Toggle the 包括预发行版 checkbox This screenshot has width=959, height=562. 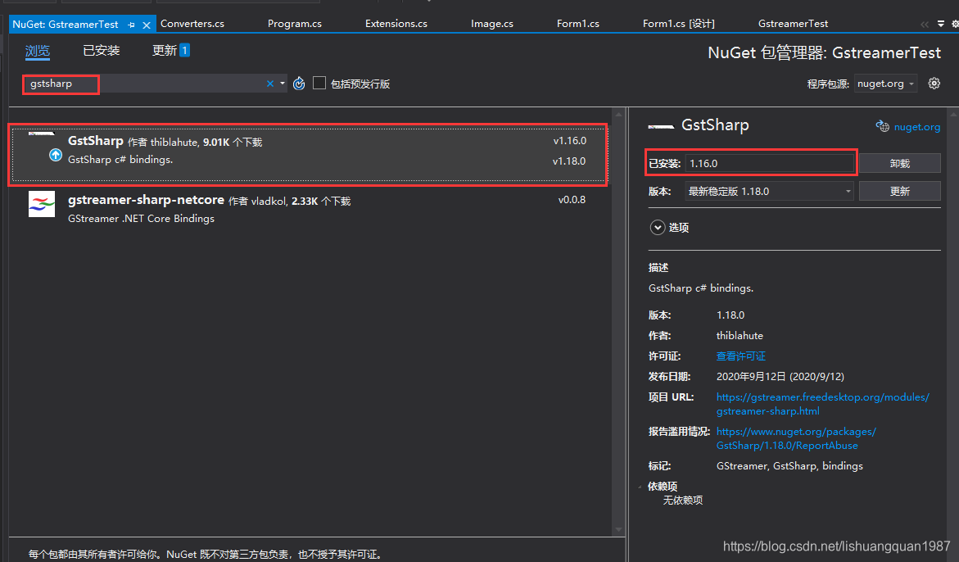click(319, 83)
